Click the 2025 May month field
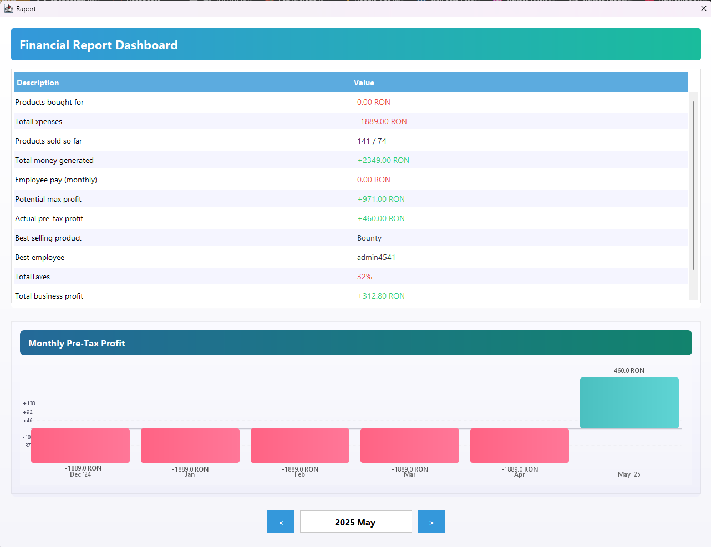Screen dimensions: 711x547 355,522
